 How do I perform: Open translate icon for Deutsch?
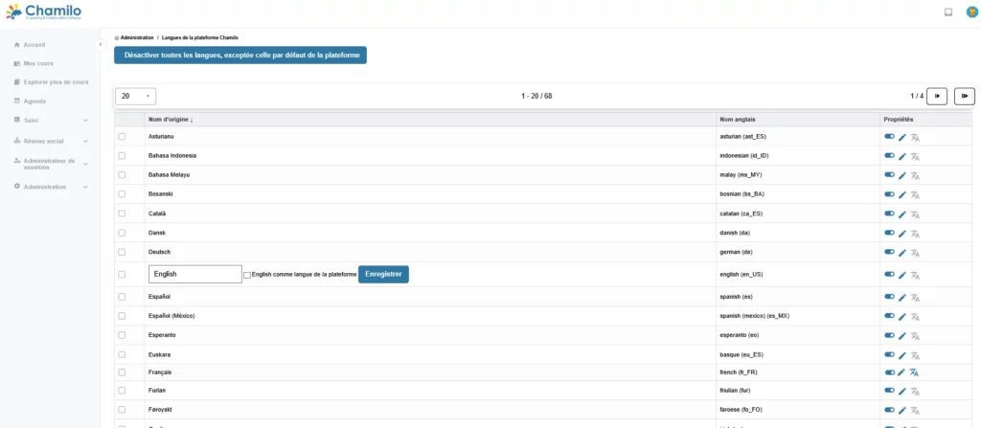tap(915, 254)
